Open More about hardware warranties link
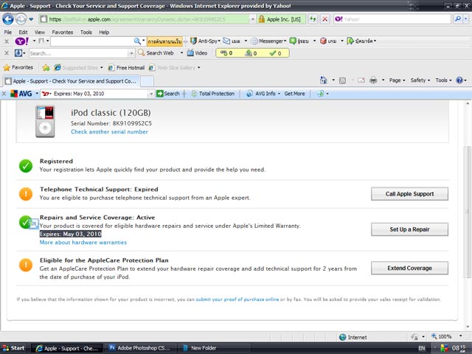 pos(83,243)
